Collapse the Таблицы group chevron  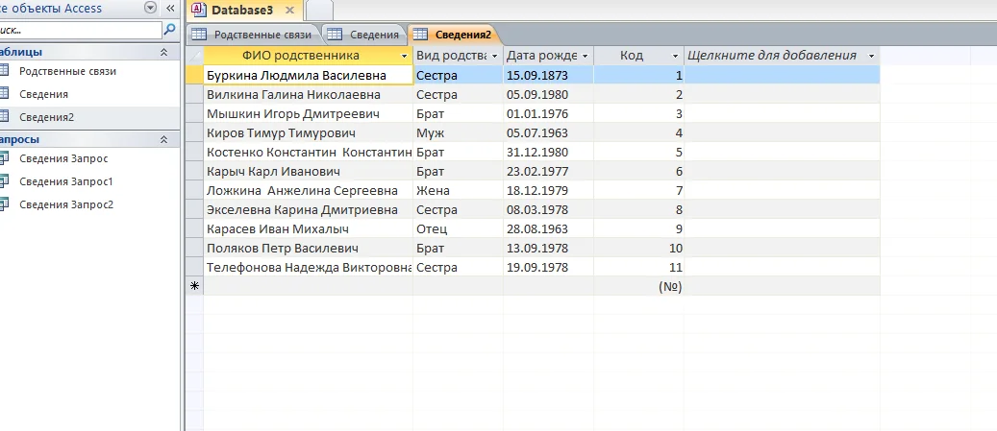(163, 52)
